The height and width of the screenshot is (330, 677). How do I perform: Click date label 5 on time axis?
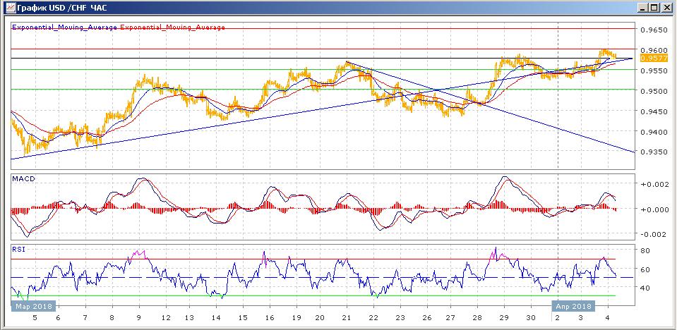(x=35, y=318)
